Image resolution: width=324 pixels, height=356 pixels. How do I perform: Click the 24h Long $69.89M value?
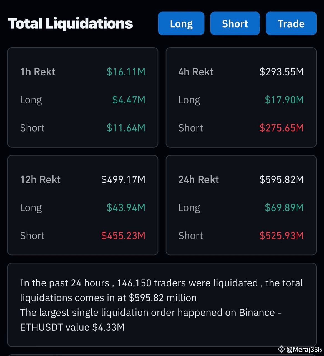pos(284,207)
